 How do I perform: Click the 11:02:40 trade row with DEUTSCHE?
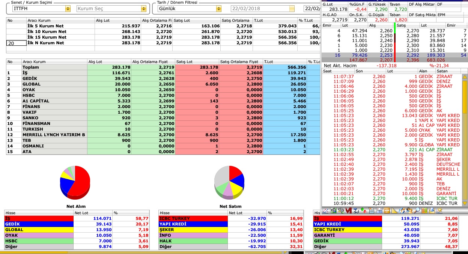click(x=392, y=164)
